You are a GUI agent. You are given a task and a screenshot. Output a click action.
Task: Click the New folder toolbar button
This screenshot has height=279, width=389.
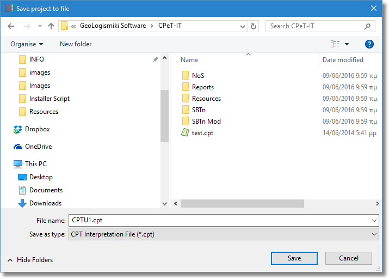[76, 44]
